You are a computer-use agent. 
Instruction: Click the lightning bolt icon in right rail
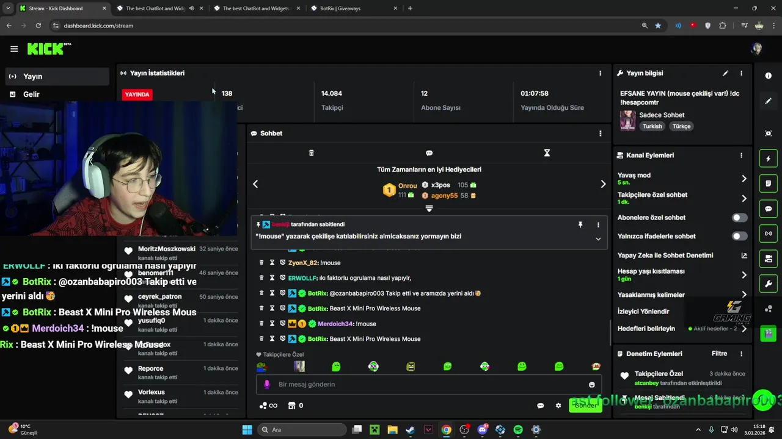tap(768, 159)
